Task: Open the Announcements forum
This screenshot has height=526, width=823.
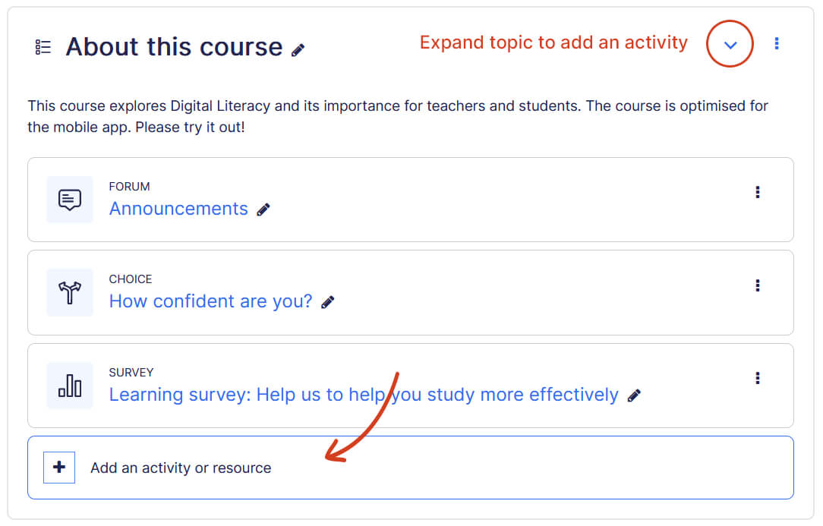Action: (178, 209)
